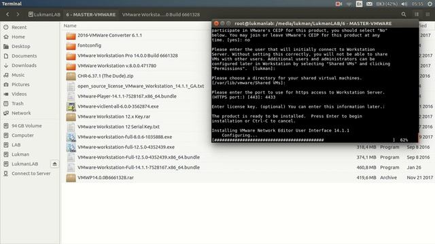
Task: Go forward with the right arrow button
Action: click(x=18, y=14)
